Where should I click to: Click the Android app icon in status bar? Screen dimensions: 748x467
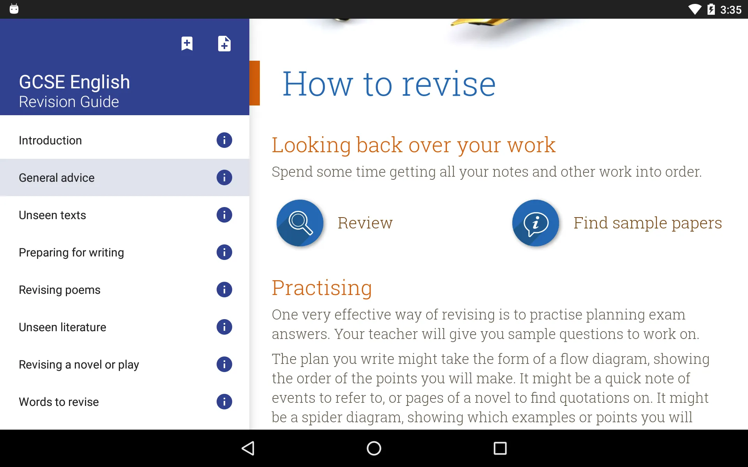point(14,8)
